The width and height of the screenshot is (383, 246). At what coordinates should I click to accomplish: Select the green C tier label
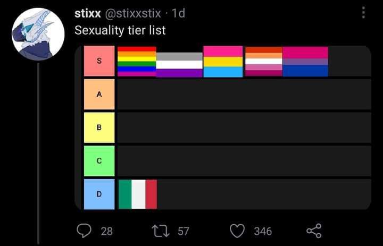[99, 160]
